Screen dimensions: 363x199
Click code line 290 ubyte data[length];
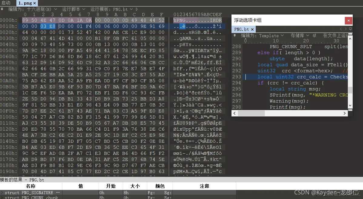coord(301,59)
